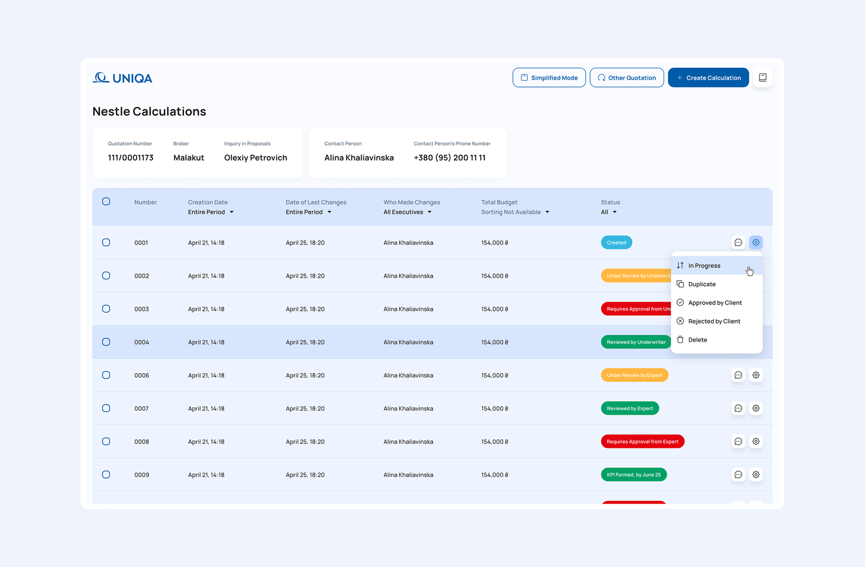Screen dimensions: 865x567
Task: Click the 0004 calculation row number
Action: (x=141, y=342)
